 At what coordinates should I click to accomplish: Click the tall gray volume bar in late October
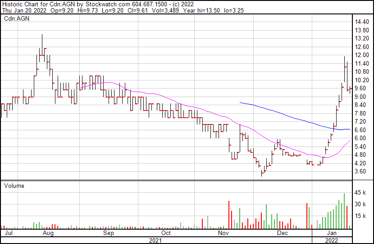pos(208,222)
